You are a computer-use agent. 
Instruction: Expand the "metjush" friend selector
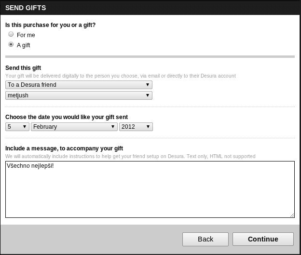[x=79, y=95]
